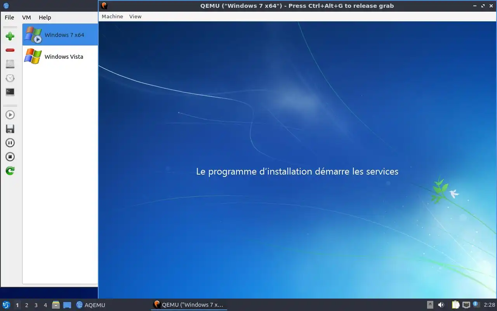Click the show desktop icon in taskbar
497x311 pixels.
(x=67, y=305)
